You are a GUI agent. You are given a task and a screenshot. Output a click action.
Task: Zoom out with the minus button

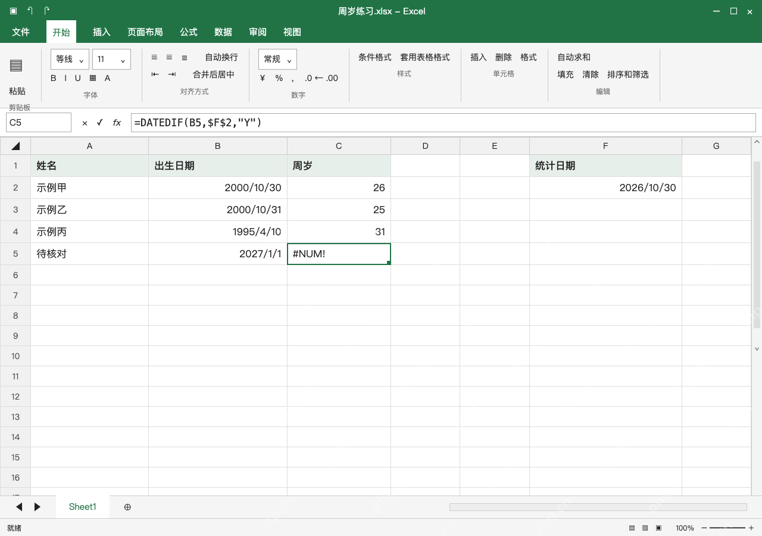tap(704, 528)
